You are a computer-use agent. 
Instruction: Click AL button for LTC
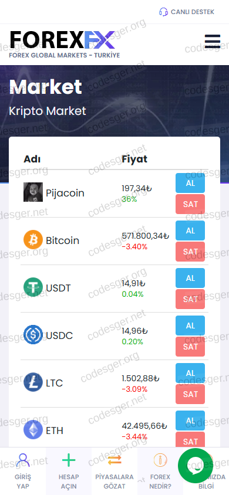(x=190, y=373)
